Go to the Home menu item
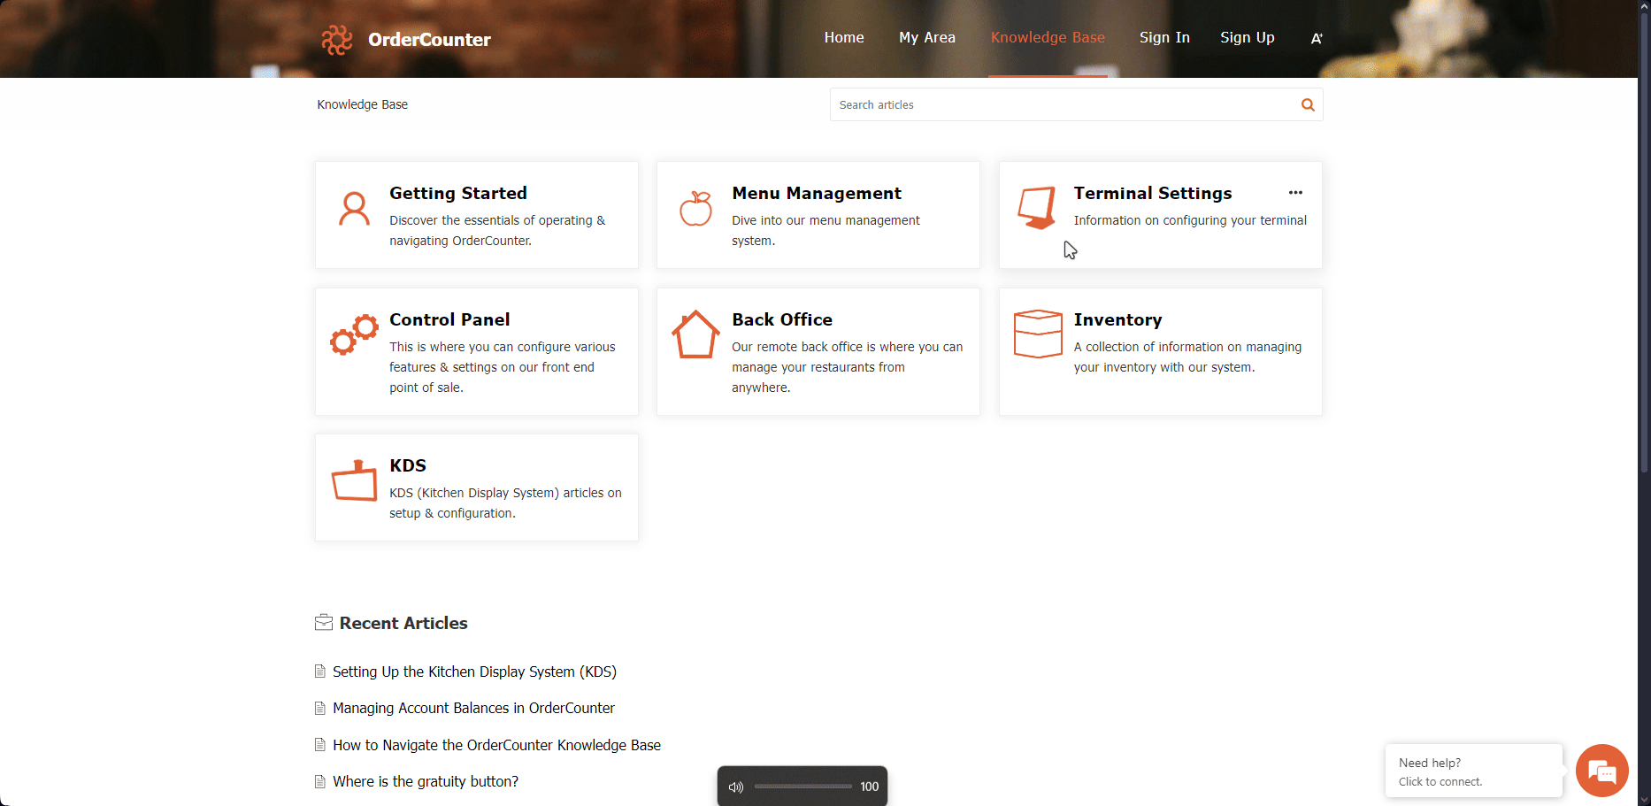This screenshot has width=1651, height=806. coord(844,37)
